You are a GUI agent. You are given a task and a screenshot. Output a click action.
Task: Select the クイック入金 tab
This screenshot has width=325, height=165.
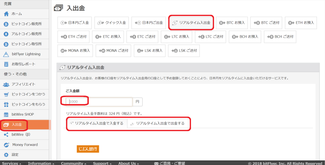[x=111, y=23]
